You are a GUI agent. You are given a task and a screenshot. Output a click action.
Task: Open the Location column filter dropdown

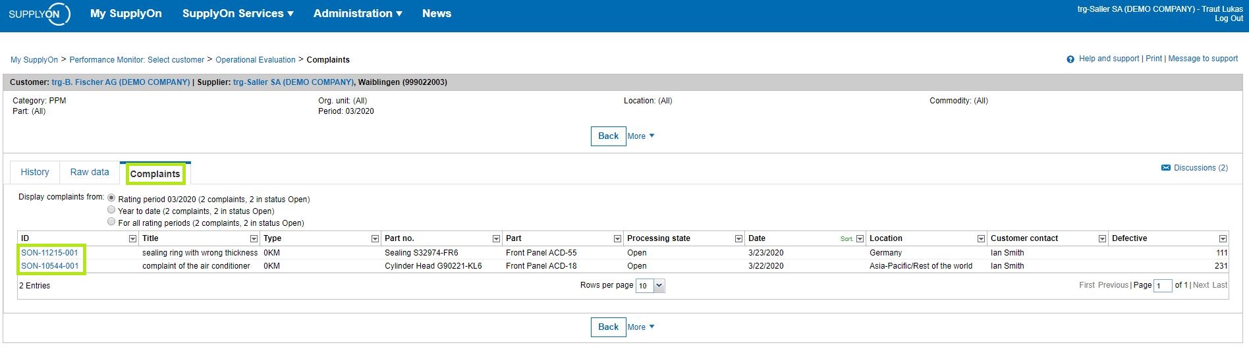click(x=981, y=238)
